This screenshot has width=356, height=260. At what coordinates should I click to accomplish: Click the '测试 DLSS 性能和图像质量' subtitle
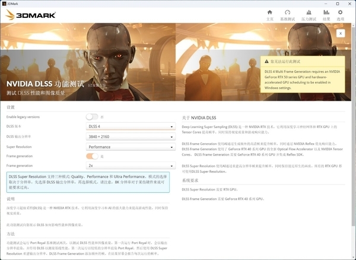click(x=36, y=93)
